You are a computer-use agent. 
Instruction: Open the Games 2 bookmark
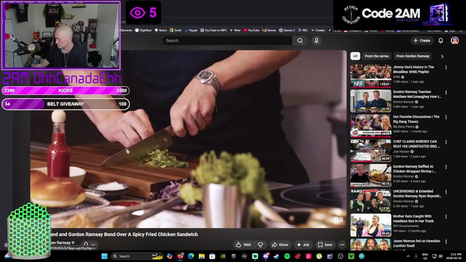[x=287, y=30]
